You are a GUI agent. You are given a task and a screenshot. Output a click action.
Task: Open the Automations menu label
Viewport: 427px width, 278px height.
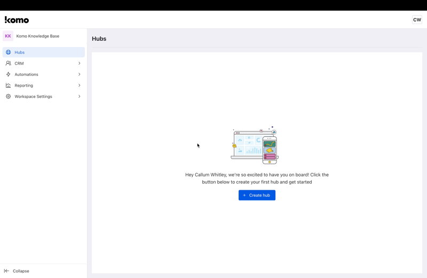click(26, 74)
